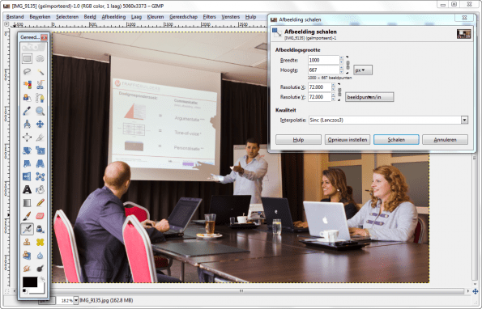Activate the Eraser tool

40,216
